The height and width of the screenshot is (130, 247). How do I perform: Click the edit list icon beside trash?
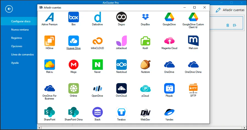235,25
